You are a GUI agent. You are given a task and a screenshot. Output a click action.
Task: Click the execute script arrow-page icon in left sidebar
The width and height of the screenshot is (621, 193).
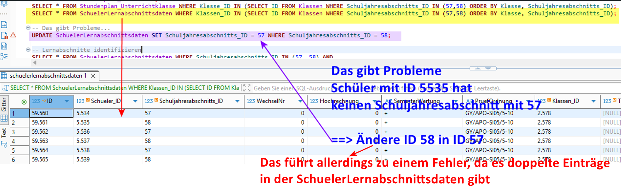click(4, 25)
